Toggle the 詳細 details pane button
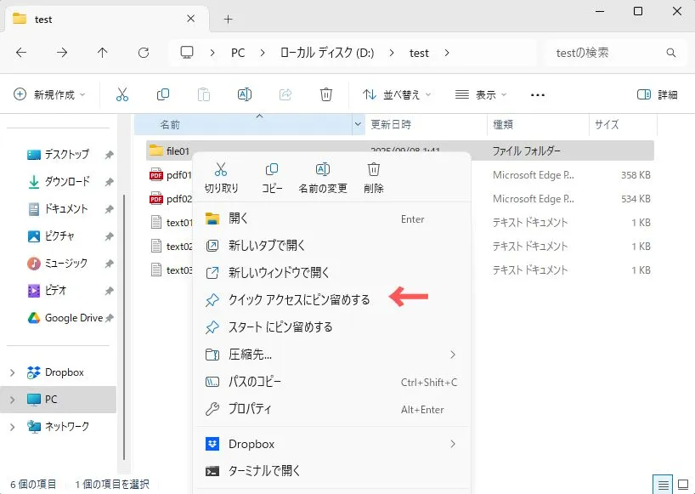The image size is (695, 494). pyautogui.click(x=657, y=94)
